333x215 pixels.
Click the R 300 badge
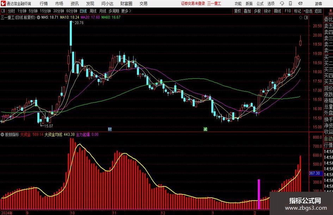[x=331, y=12]
